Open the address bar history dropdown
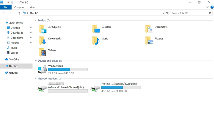The image size is (214, 123). (x=163, y=13)
